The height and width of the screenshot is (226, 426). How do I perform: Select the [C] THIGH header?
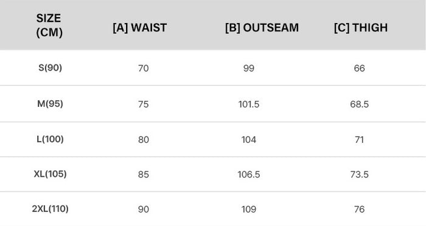coord(361,28)
